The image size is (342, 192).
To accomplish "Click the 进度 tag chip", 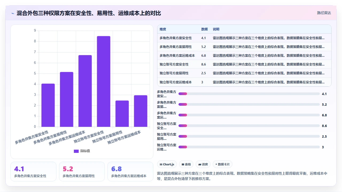I will 203,164.
